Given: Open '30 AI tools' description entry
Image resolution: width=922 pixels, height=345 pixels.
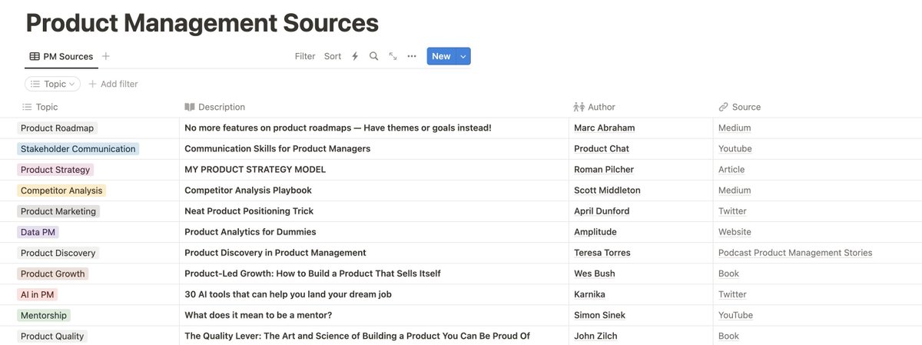Looking at the screenshot, I should click(289, 294).
